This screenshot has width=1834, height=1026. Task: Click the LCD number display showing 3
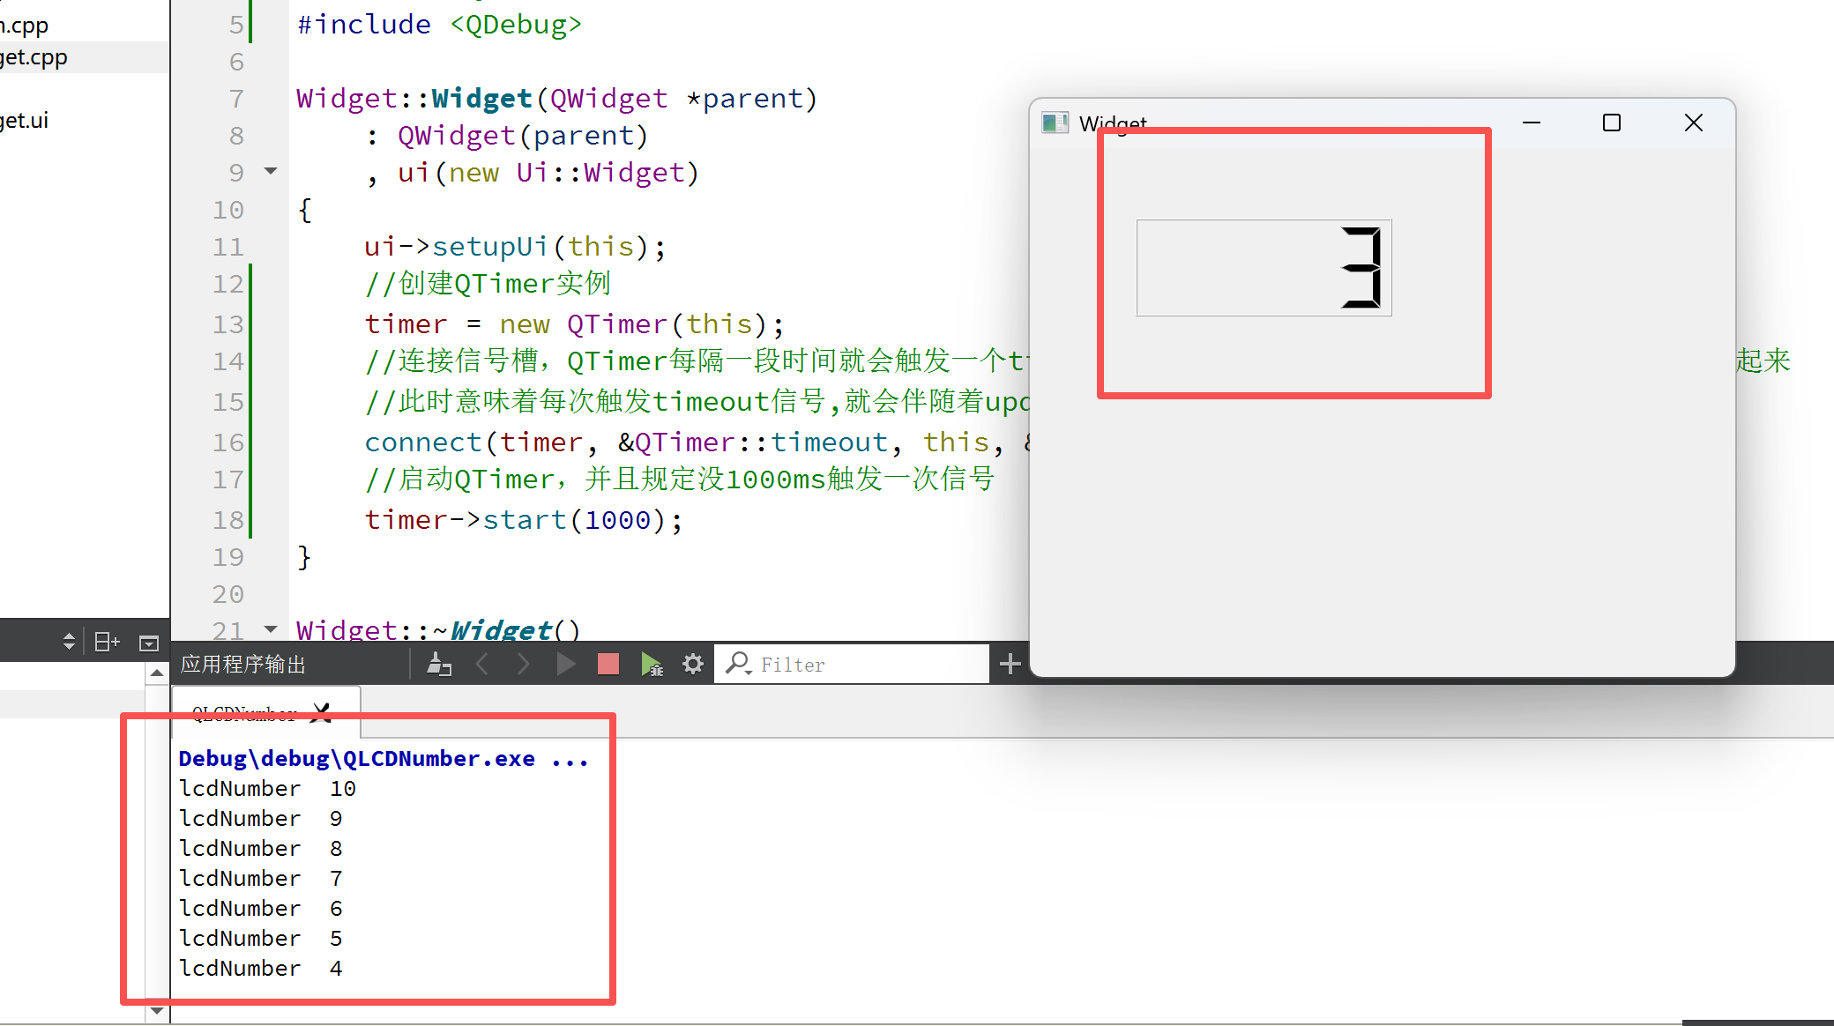point(1264,268)
